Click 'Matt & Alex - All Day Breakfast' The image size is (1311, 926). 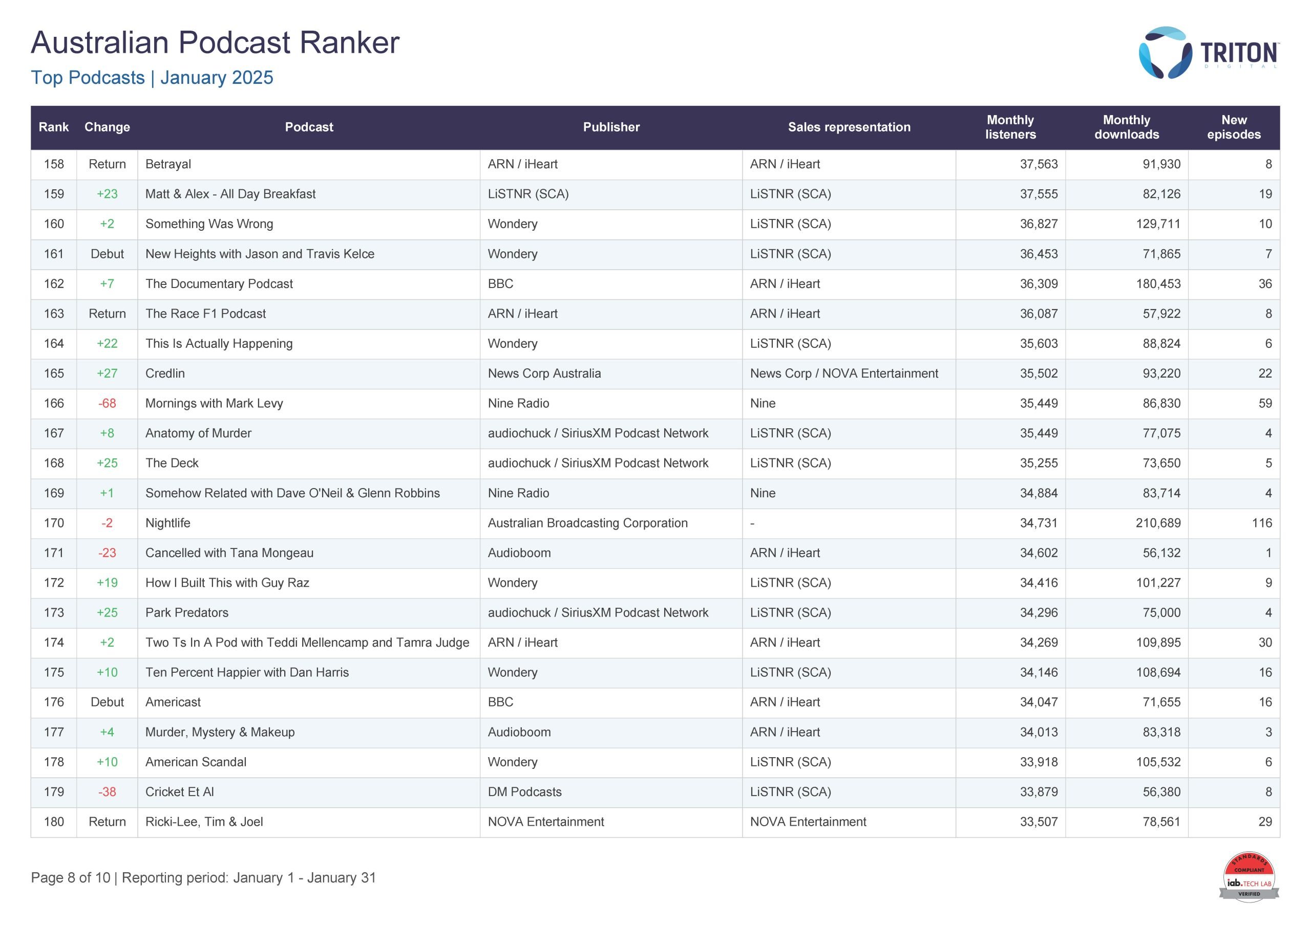coord(230,194)
